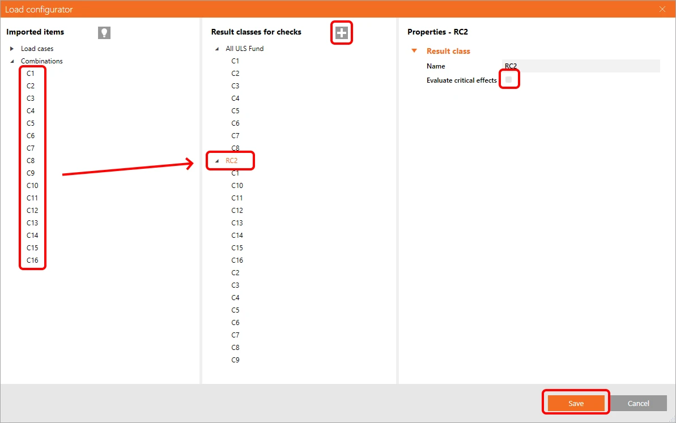Viewport: 676px width, 423px height.
Task: Select the RC2 result class
Action: pos(232,161)
